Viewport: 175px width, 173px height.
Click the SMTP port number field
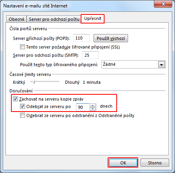tap(90, 55)
